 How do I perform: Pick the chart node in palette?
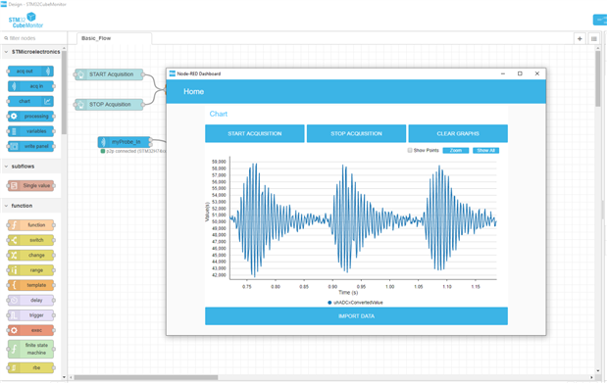point(30,101)
